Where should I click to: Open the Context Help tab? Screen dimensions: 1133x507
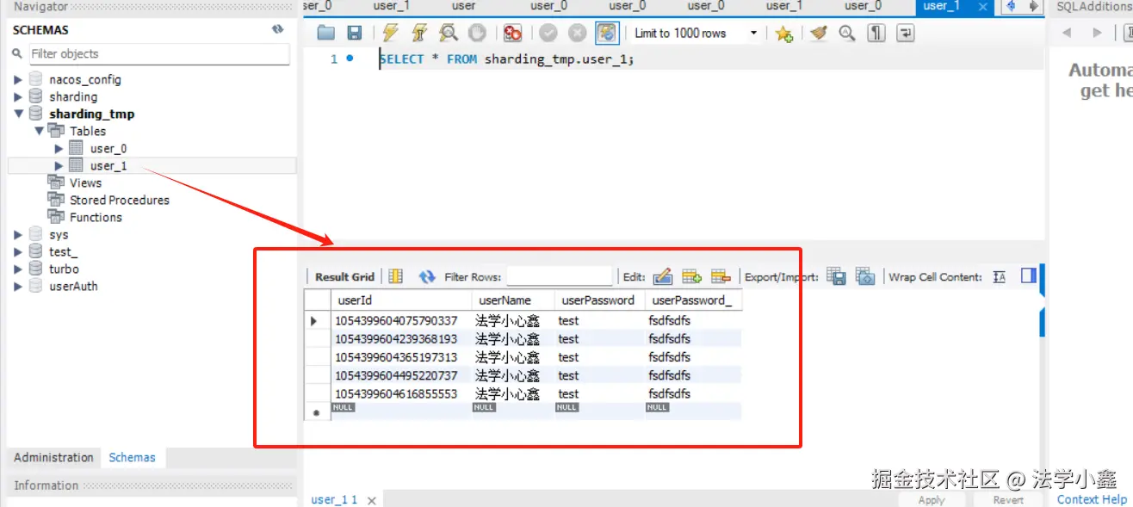tap(1092, 499)
